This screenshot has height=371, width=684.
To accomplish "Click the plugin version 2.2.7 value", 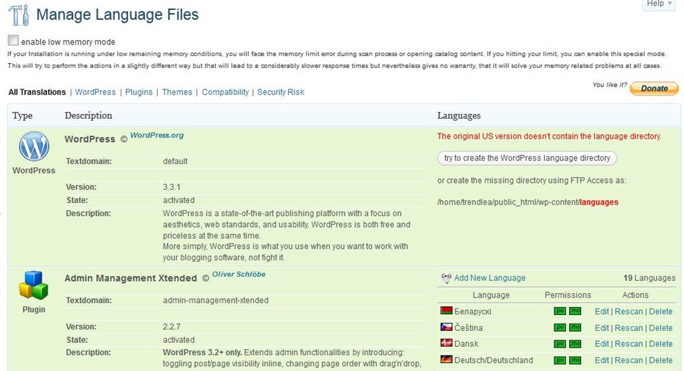I will click(172, 326).
